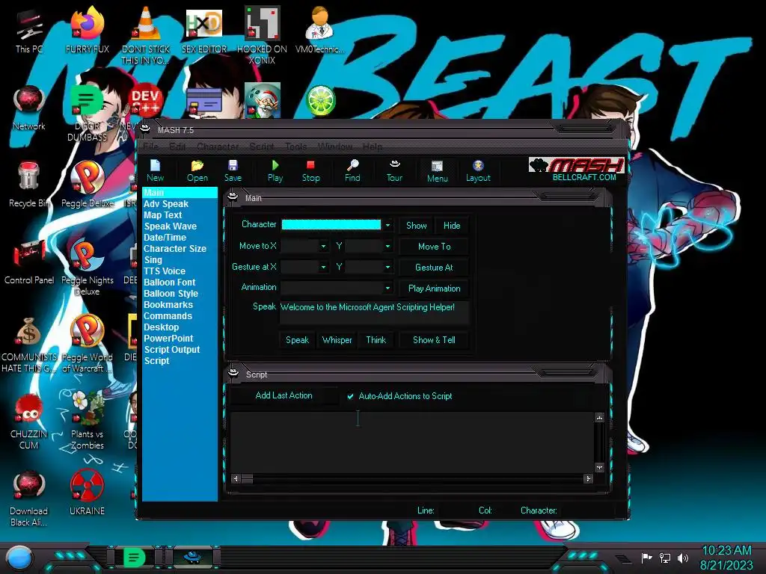Click the MASH Bellcraft.com logo
The width and height of the screenshot is (766, 574).
[x=577, y=170]
